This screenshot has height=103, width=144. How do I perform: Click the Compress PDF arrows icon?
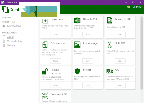point(45,96)
